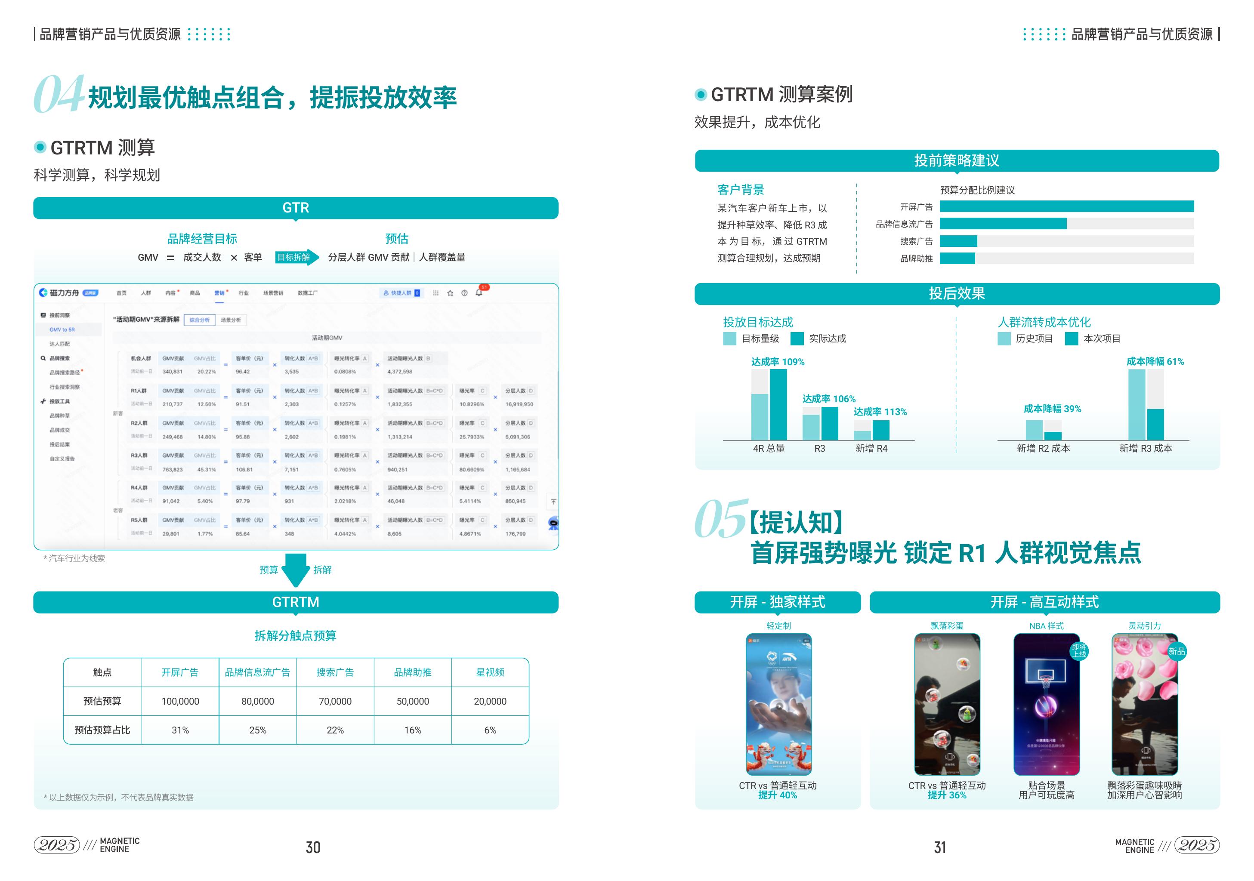
Task: Open the 首页 tab in dashboard navigation
Action: [x=121, y=293]
